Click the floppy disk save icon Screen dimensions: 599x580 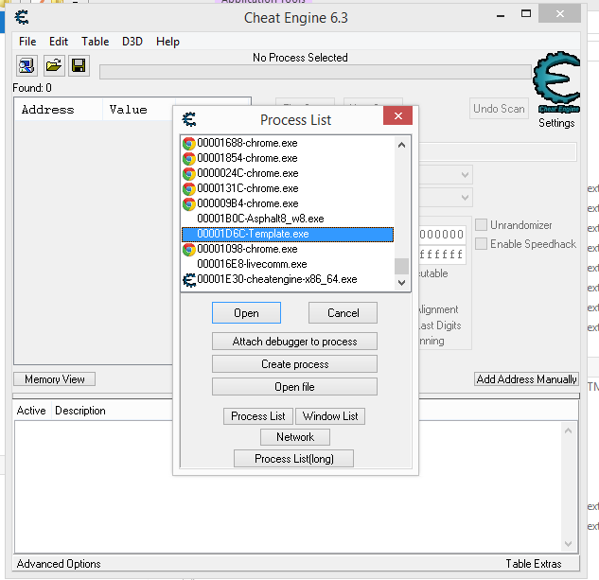pyautogui.click(x=79, y=65)
